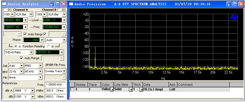The height and width of the screenshot is (102, 245).
Task: Click the 1.61880 kHz frequency reading
Action: pyautogui.click(x=52, y=27)
